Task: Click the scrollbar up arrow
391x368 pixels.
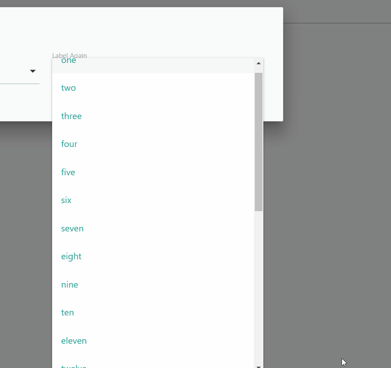Action: tap(259, 63)
